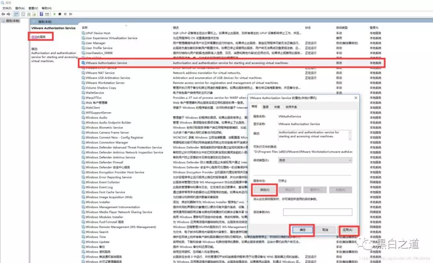This screenshot has height=263, width=433.
Task: Open the 帮助(H) menu
Action: pos(47,8)
